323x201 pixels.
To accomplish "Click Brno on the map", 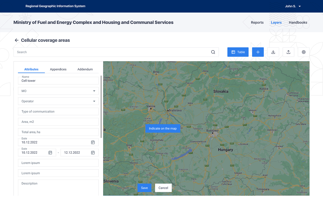I will coord(156,72).
